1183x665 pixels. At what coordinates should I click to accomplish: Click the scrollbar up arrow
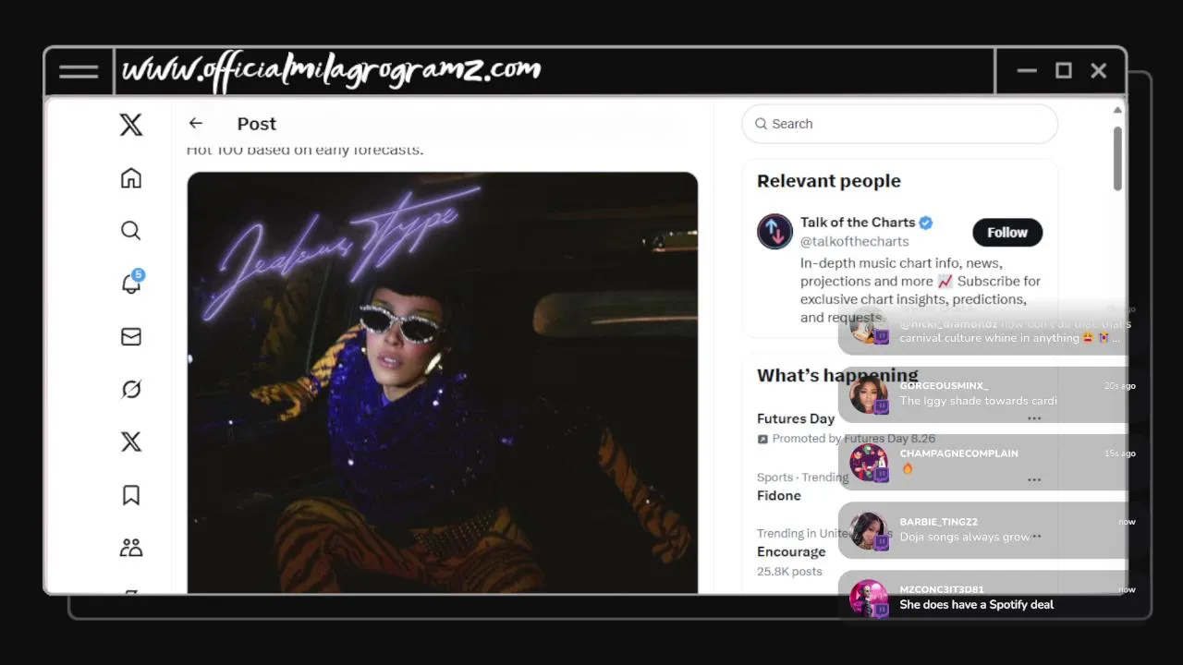[1117, 110]
